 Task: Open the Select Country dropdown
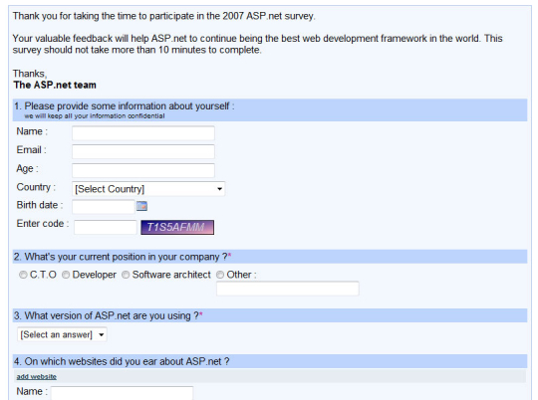coord(148,189)
